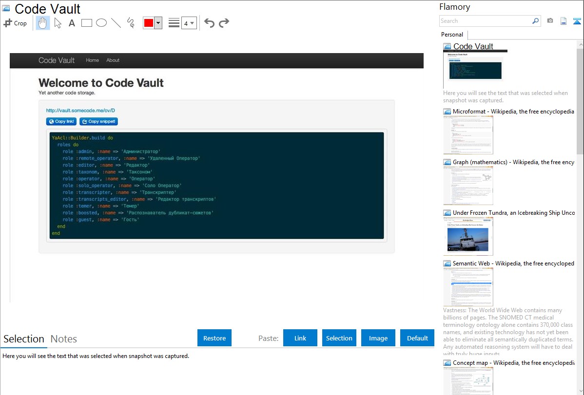Pick the ellipse shape tool
The height and width of the screenshot is (395, 584).
point(101,23)
